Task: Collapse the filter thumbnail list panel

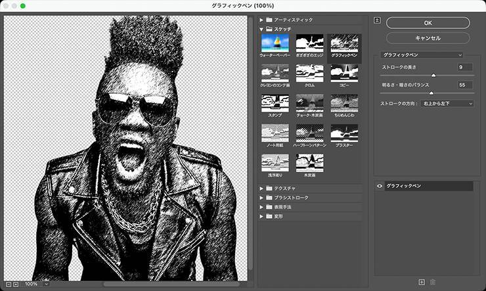Action: 377,20
